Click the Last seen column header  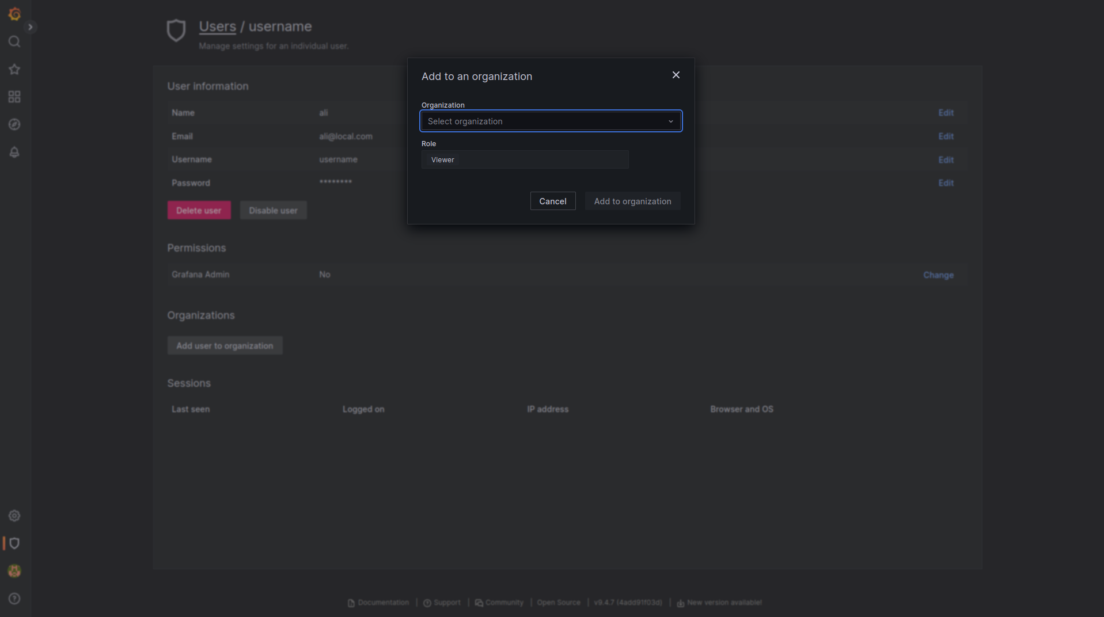click(x=191, y=409)
